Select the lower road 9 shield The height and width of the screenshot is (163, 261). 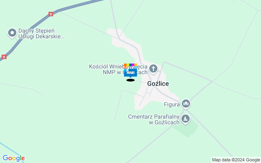click(x=4, y=57)
